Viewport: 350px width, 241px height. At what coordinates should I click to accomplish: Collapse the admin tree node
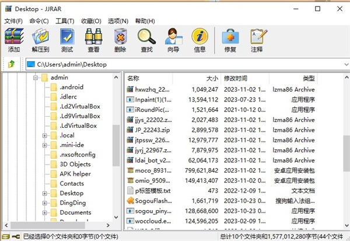pyautogui.click(x=35, y=78)
